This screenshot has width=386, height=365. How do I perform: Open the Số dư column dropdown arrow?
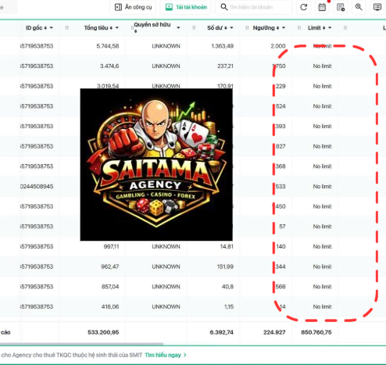click(231, 27)
